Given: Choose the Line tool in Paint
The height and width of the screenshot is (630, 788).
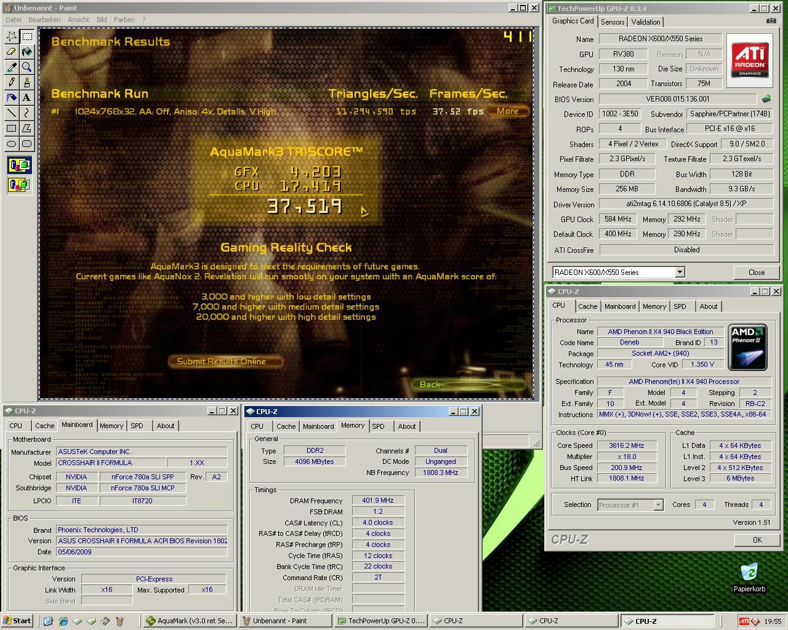Looking at the screenshot, I should (x=11, y=113).
